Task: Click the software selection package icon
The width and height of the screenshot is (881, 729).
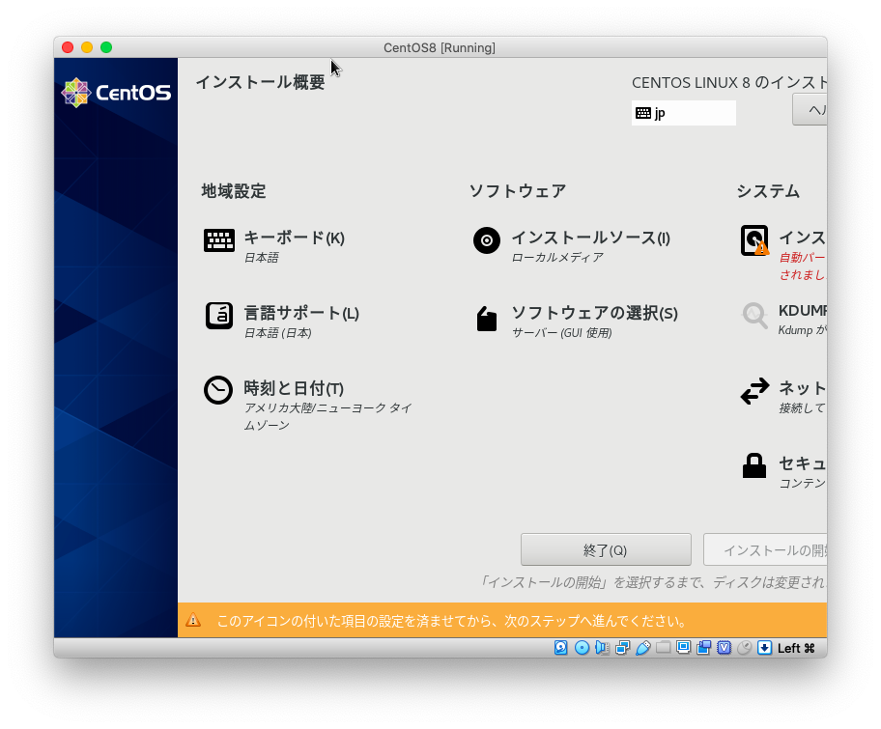Action: tap(487, 319)
